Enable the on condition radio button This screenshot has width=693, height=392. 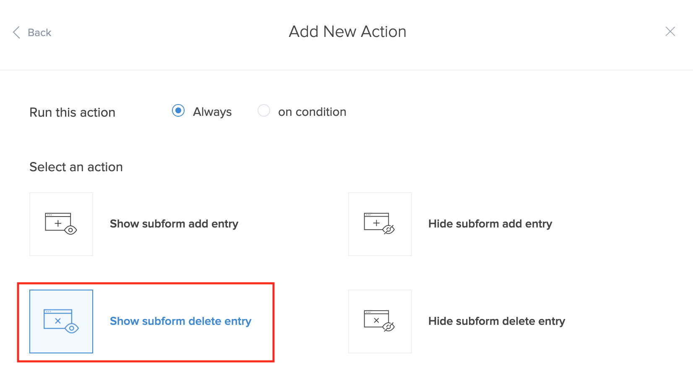tap(264, 111)
